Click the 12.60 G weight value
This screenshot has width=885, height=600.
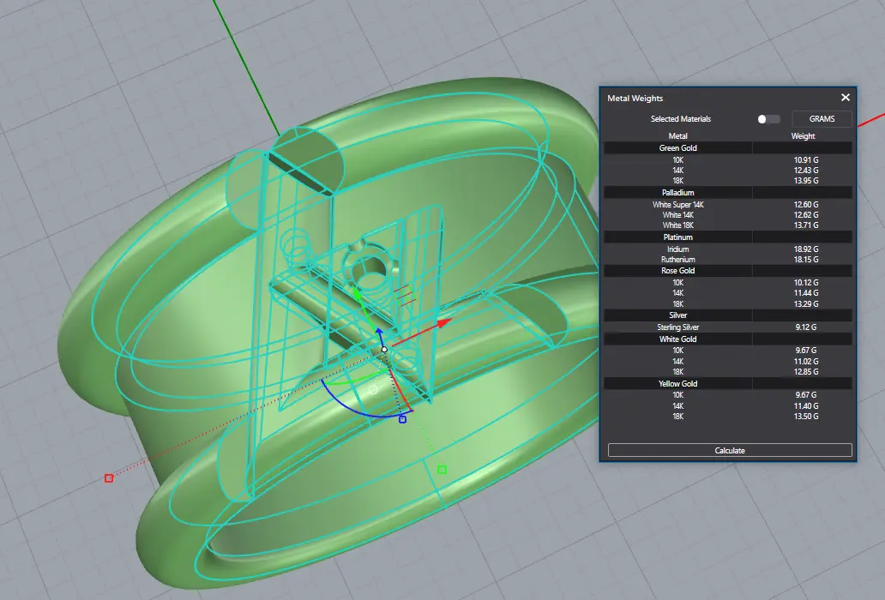(806, 205)
